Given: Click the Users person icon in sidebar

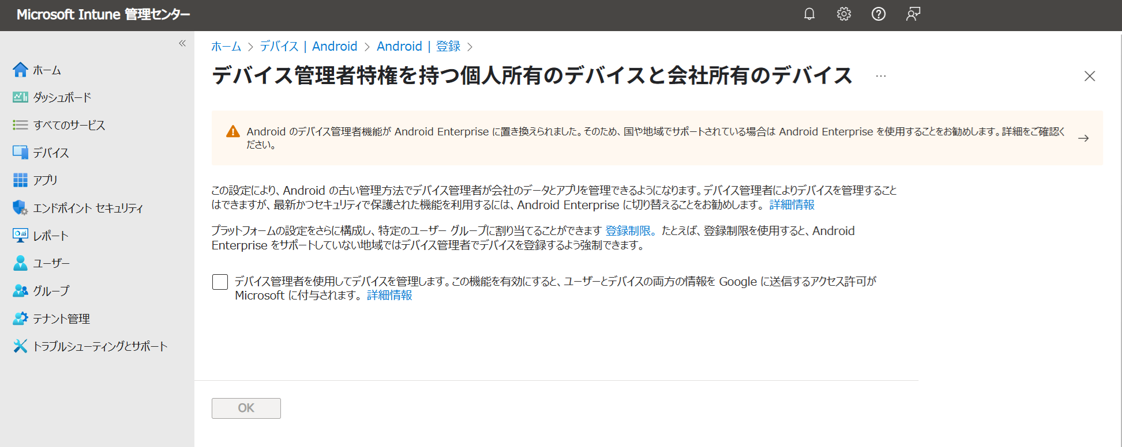Looking at the screenshot, I should pyautogui.click(x=20, y=263).
